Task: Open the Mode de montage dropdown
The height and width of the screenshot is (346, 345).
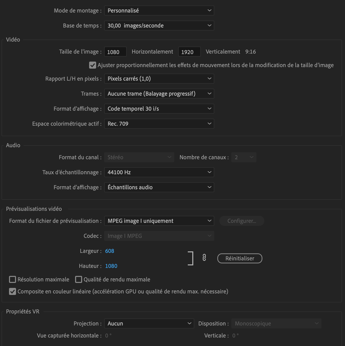Action: (x=159, y=11)
